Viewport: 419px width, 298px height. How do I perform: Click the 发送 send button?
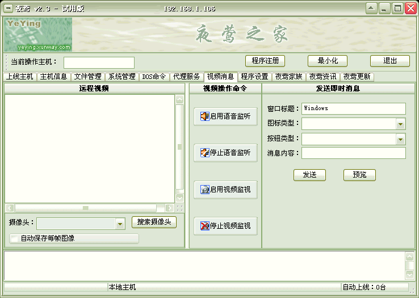click(x=309, y=175)
